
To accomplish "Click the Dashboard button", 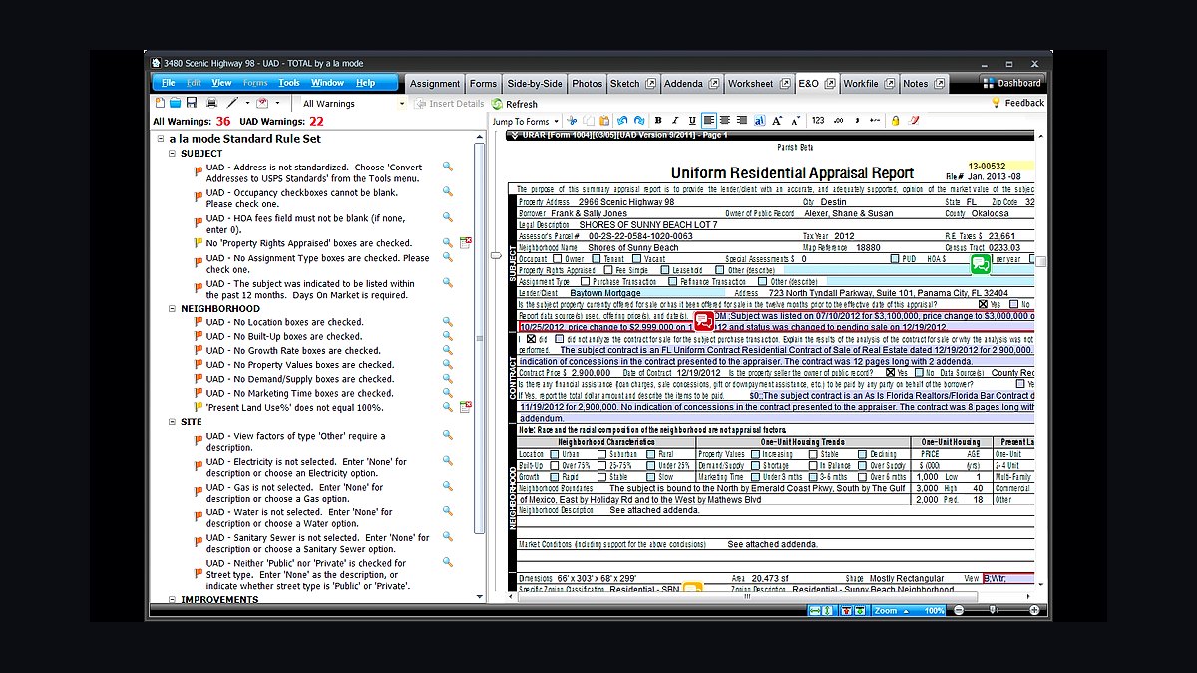I will coord(1012,83).
